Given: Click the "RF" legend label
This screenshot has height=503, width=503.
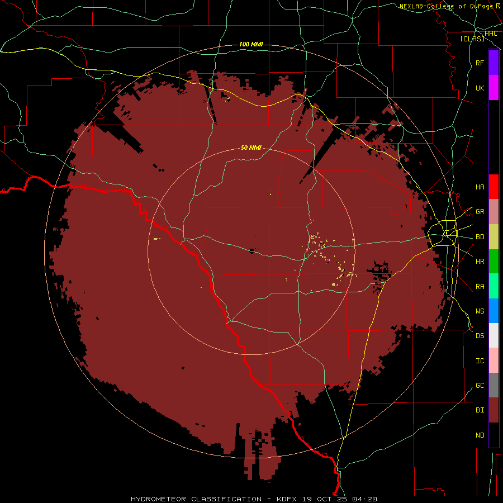Looking at the screenshot, I should (x=480, y=63).
